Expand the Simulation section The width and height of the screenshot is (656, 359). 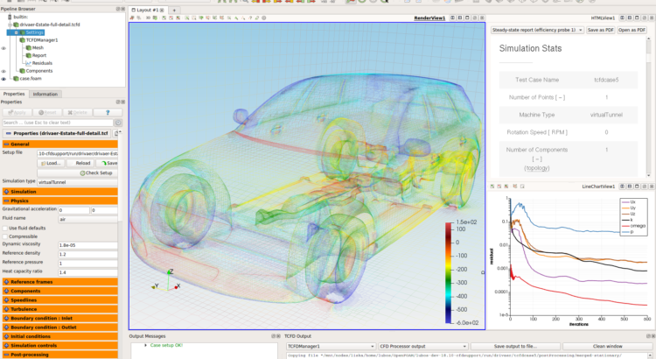[x=60, y=192]
